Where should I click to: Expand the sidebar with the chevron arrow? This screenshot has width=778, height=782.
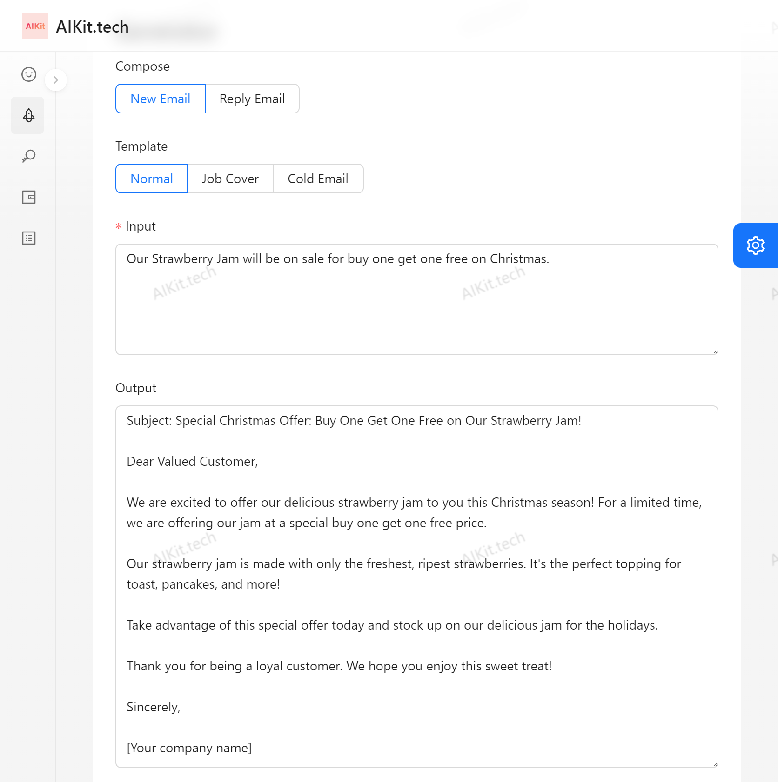point(56,80)
